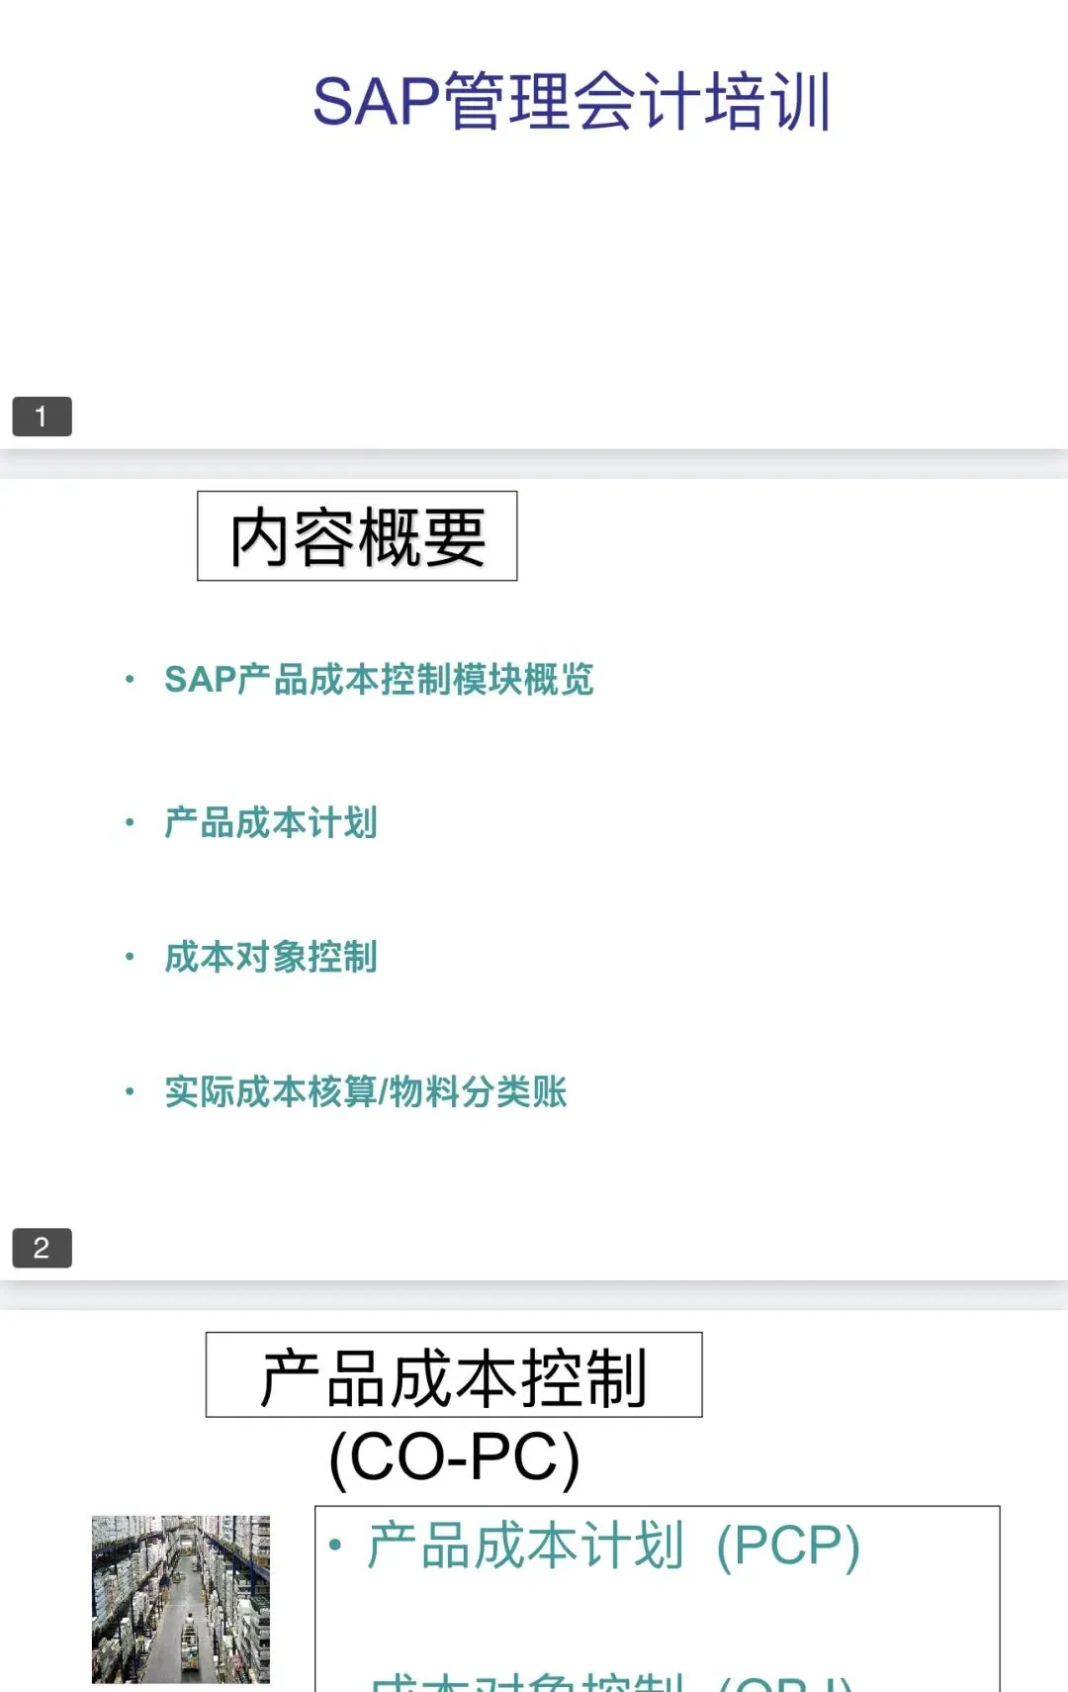The height and width of the screenshot is (1692, 1068).
Task: Tap the slide title SAP管理会计培训
Action: pos(572,102)
